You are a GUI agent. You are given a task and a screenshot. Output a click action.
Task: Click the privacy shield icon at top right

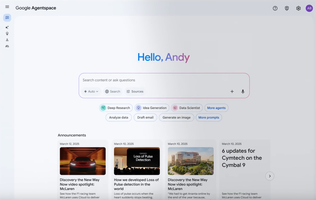[287, 8]
